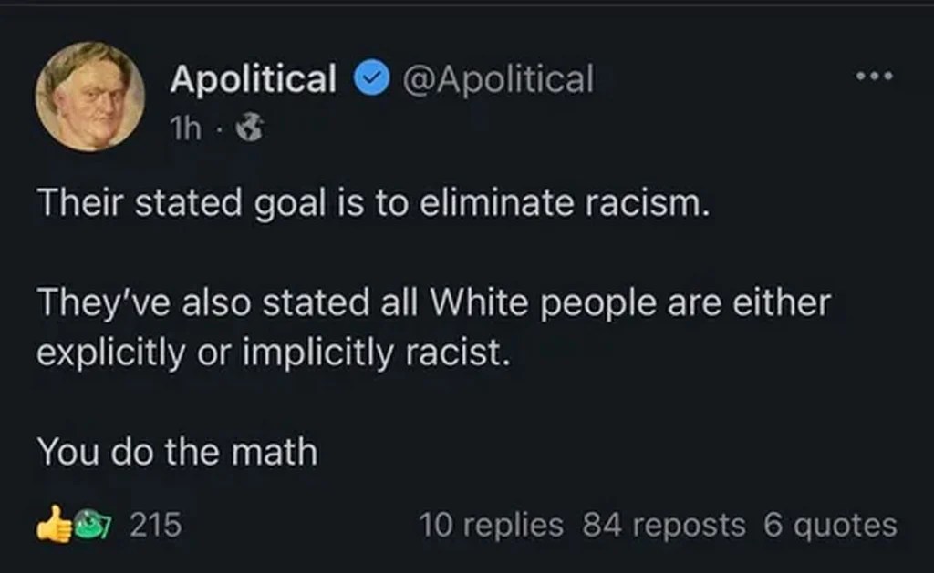Click the bold Apolitical display name
The width and height of the screenshot is (934, 573).
253,79
